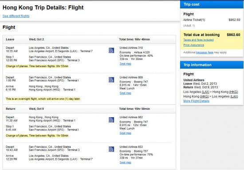Image resolution: width=244 pixels, height=170 pixels.
Task: Click the 'Taxes and fees included' link
Action: [198, 40]
